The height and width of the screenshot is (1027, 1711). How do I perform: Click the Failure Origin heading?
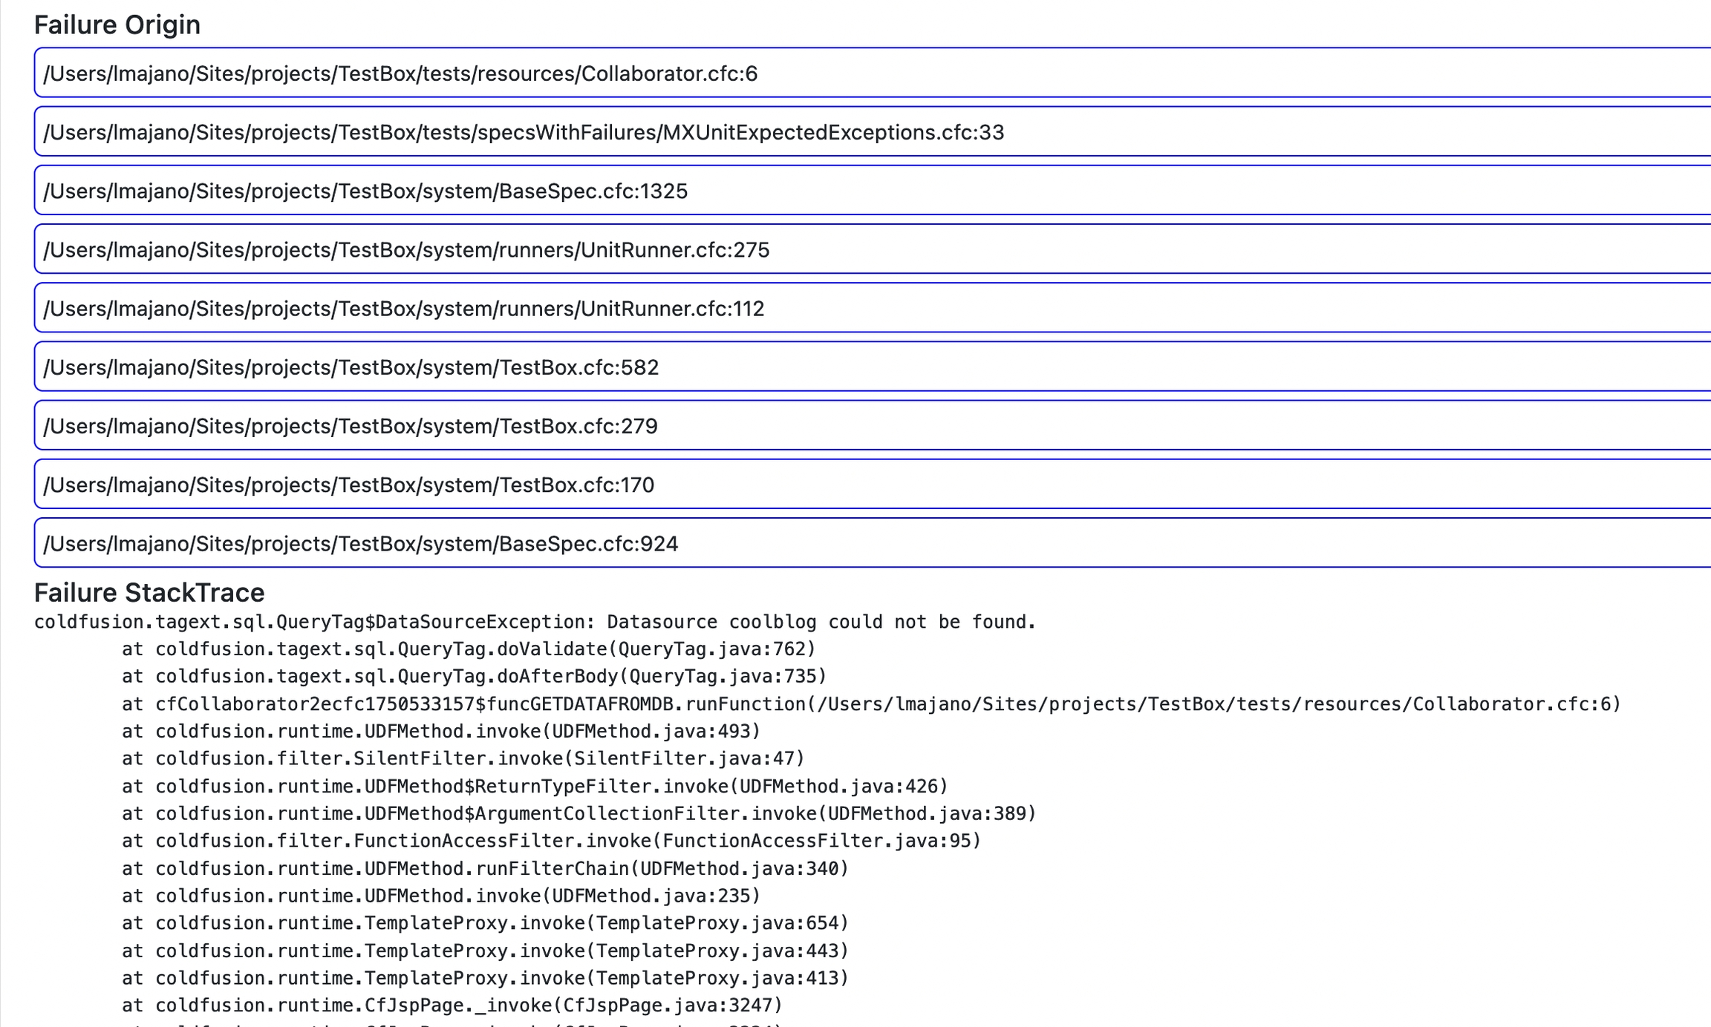click(x=117, y=25)
